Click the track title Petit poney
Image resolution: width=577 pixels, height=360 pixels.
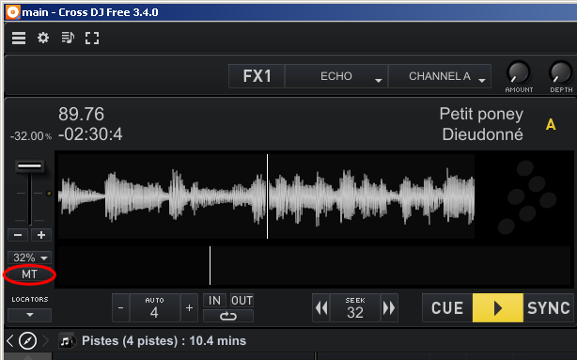click(x=481, y=115)
